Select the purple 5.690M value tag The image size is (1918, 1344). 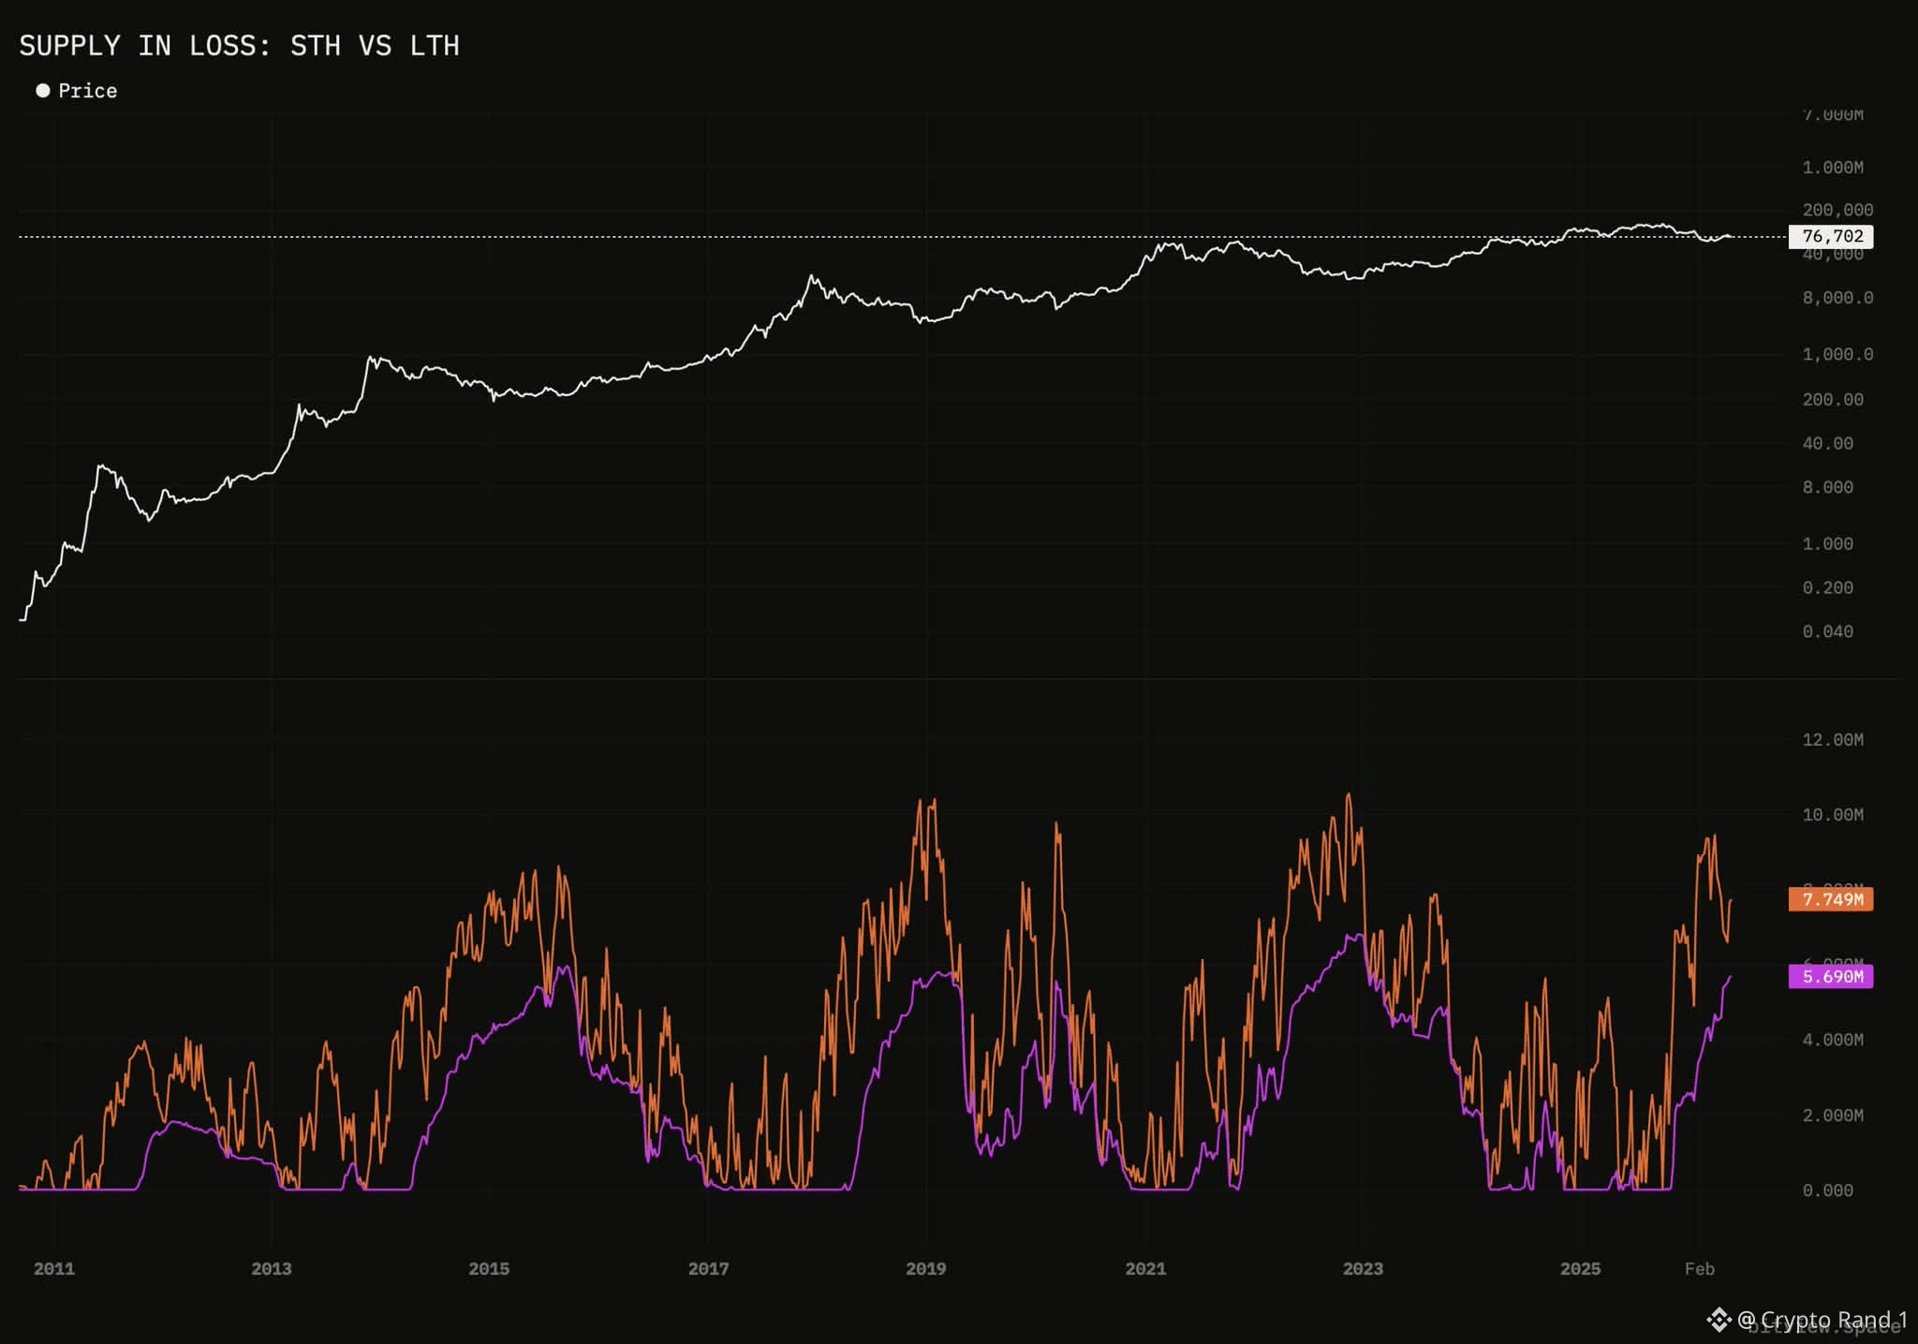click(1831, 977)
